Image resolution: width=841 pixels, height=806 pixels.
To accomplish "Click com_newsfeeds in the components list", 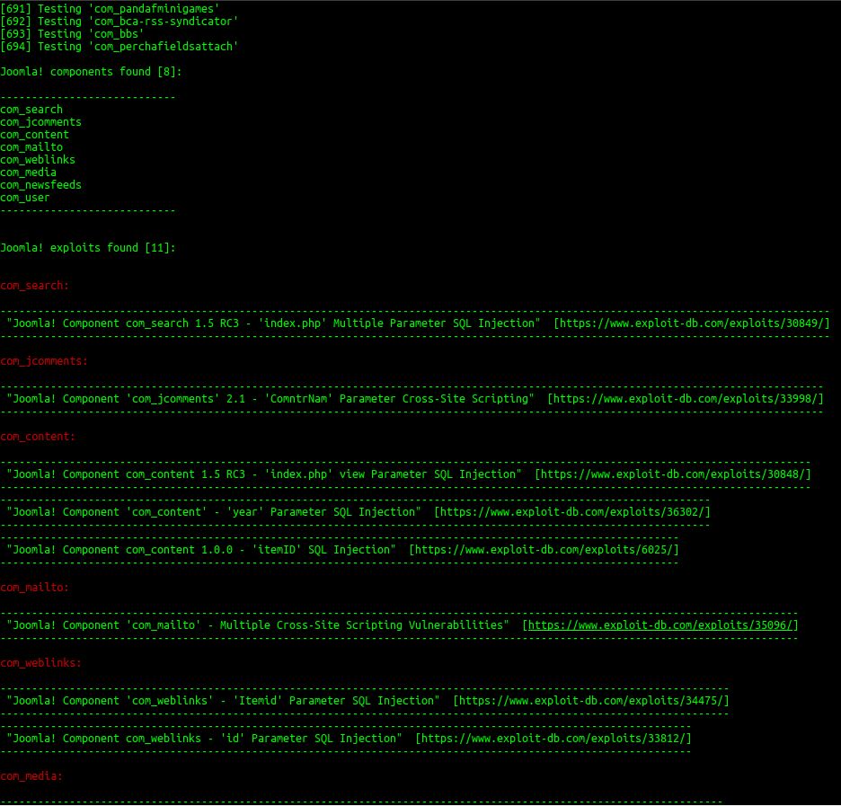I will [40, 185].
